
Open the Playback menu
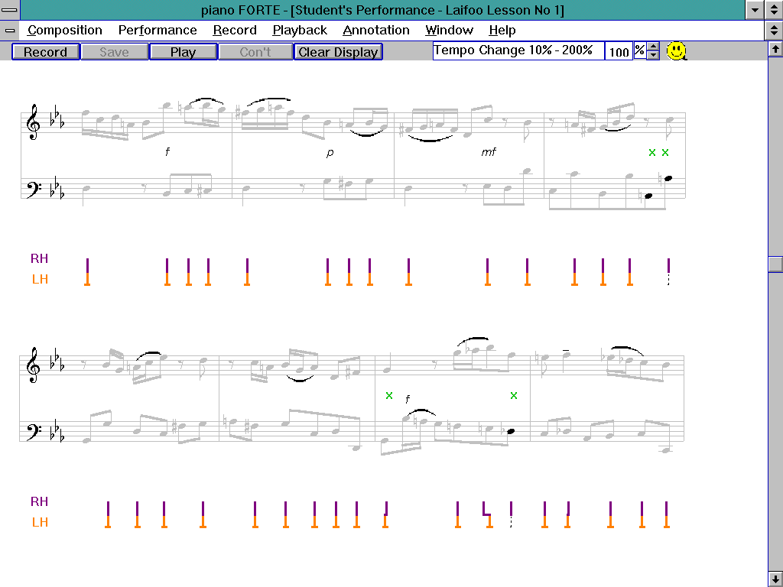300,31
